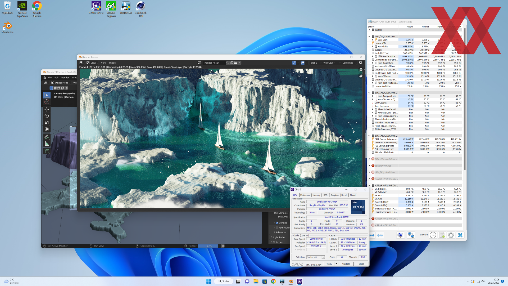The width and height of the screenshot is (508, 286).
Task: Expand the Light Paths panel in Blender
Action: [279, 238]
